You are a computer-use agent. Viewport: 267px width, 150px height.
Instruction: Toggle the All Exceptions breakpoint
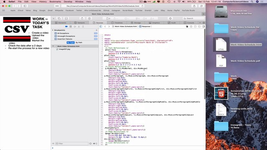click(96, 33)
